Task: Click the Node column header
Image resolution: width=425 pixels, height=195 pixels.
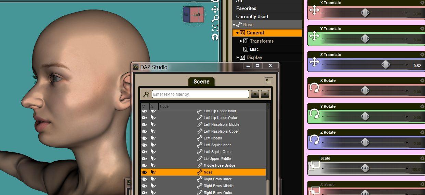Action: coord(212,106)
